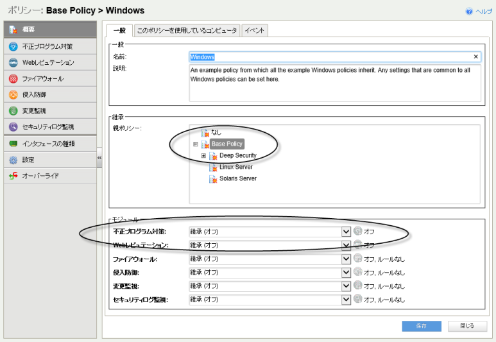
Task: Click the 設定 gear icon in sidebar
Action: (13, 159)
